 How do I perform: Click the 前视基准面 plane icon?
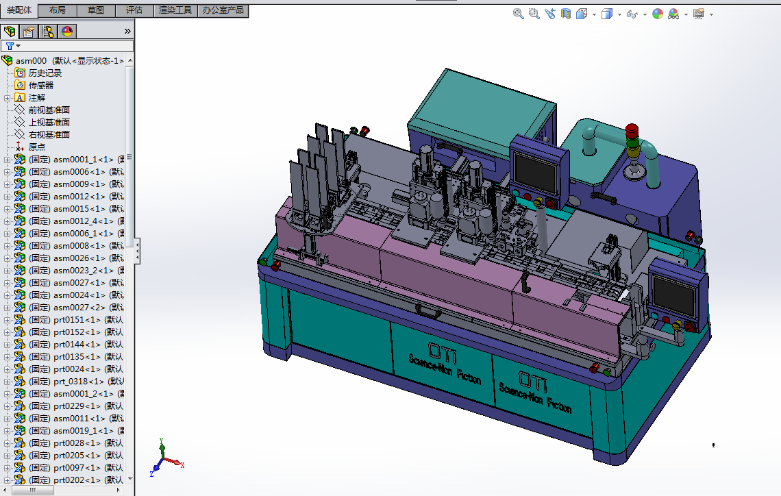coord(20,110)
